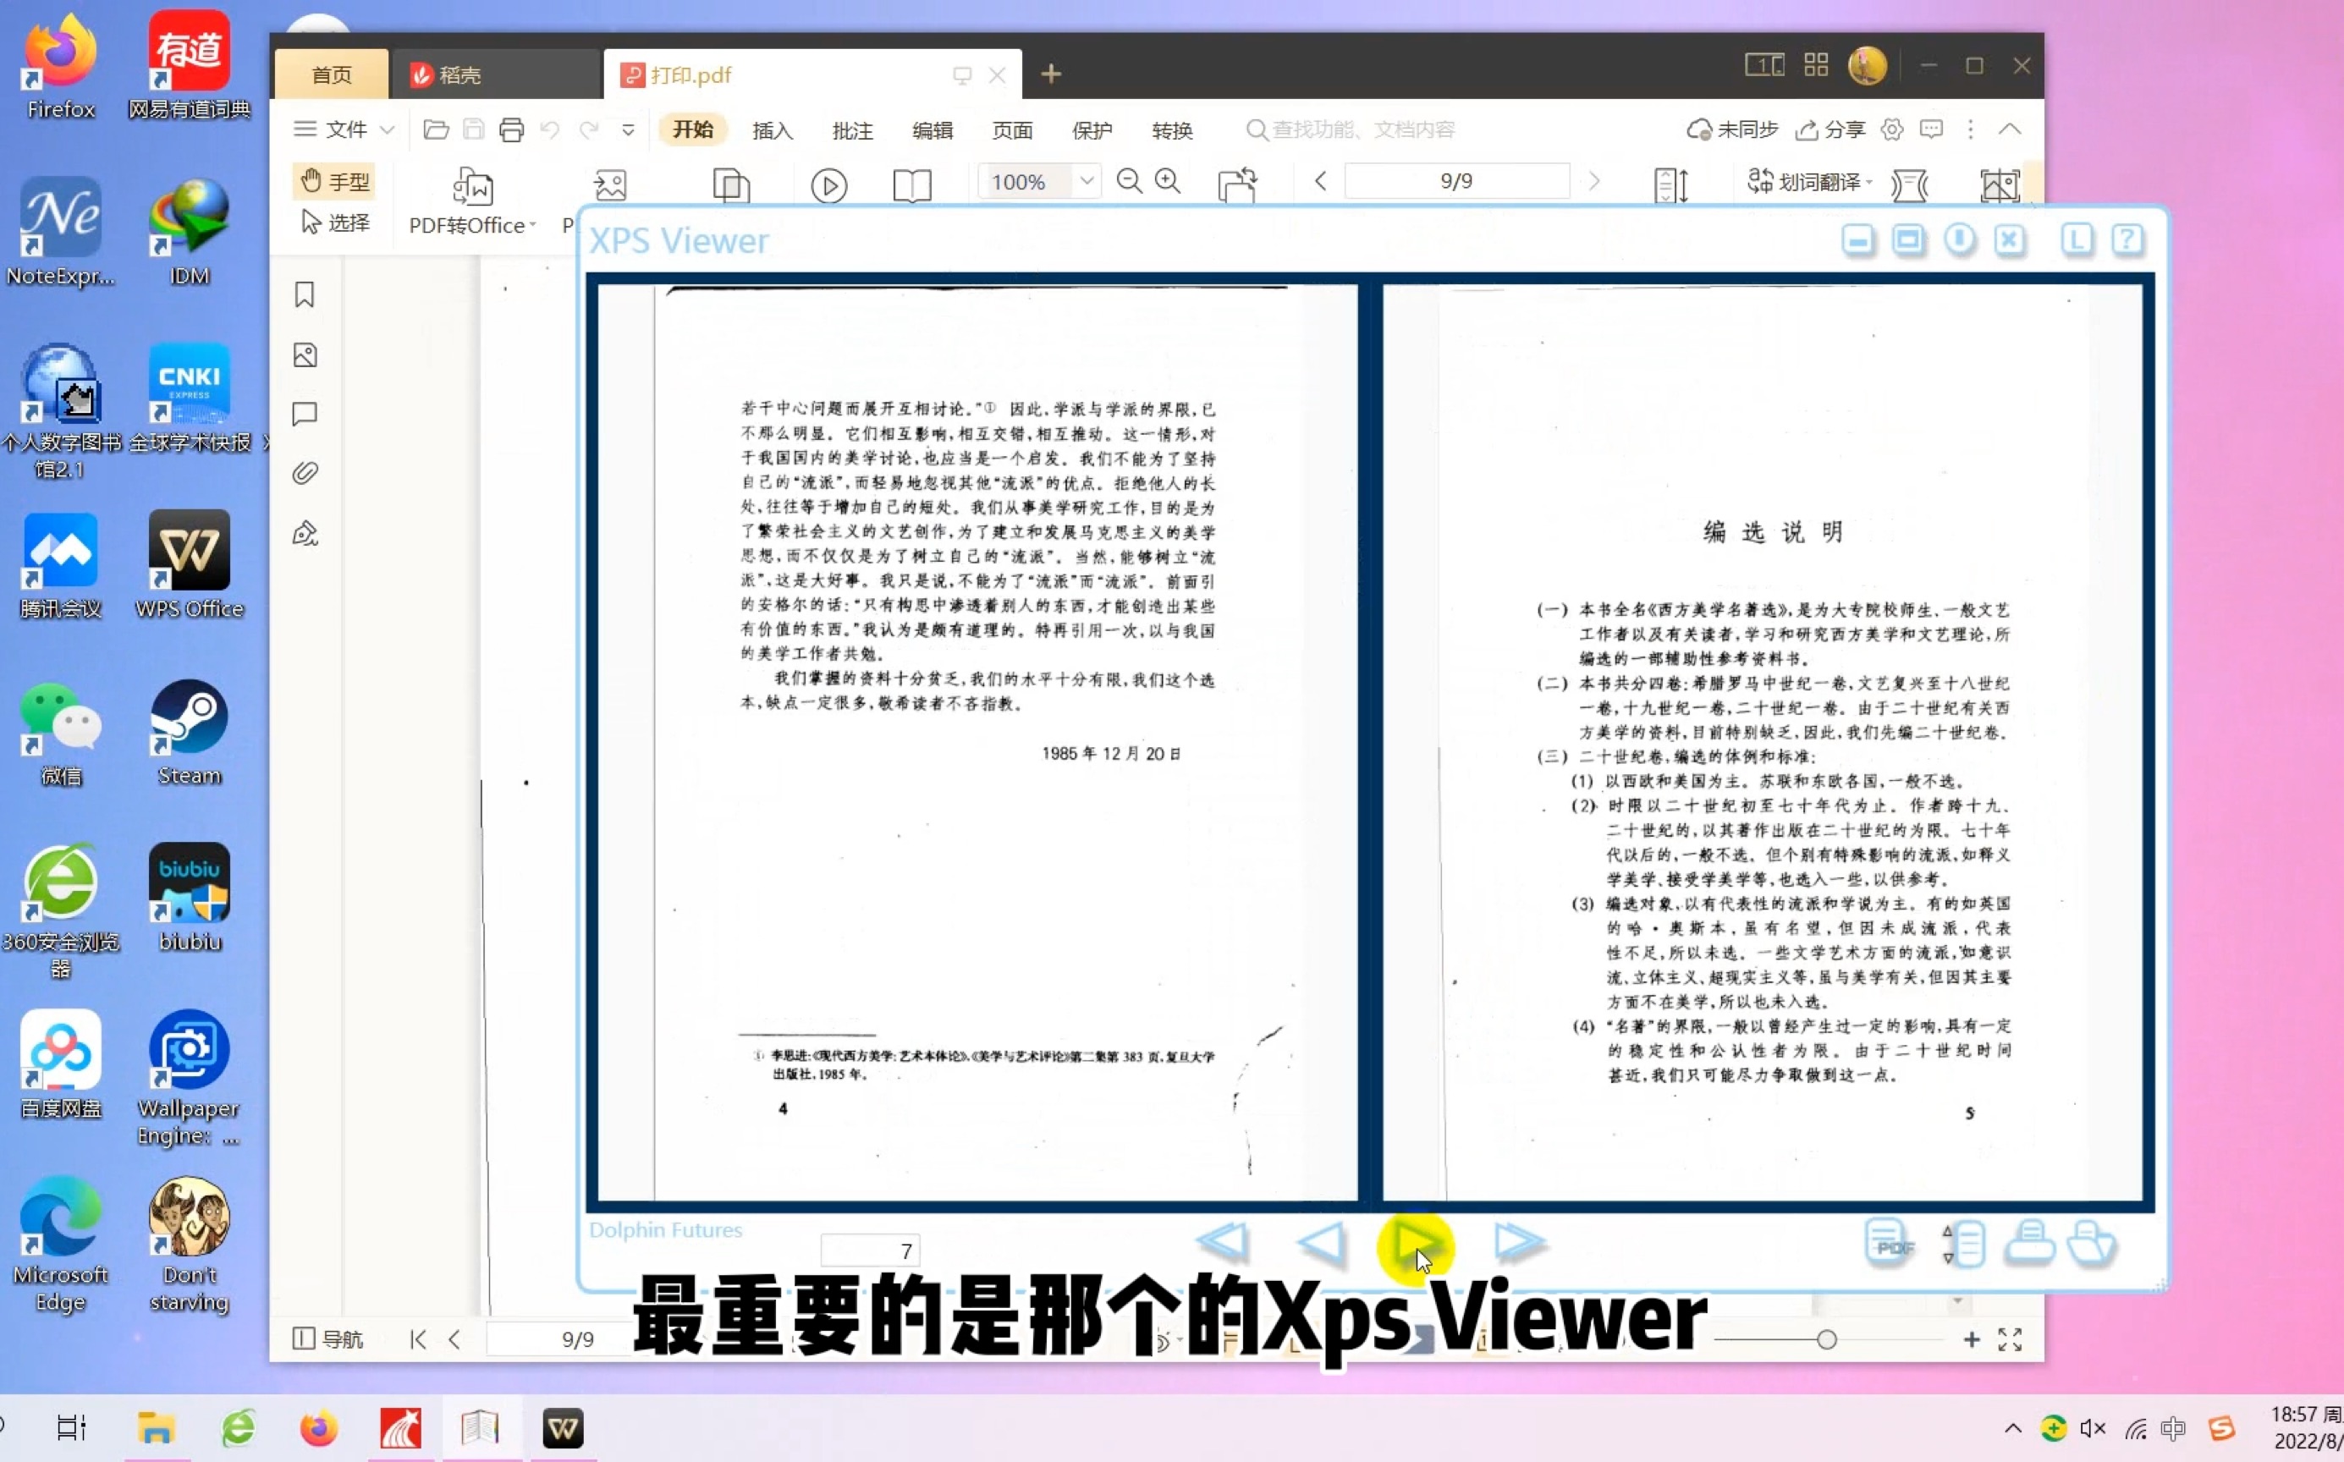Switch to the 保护 ribbon tab

pyautogui.click(x=1092, y=129)
